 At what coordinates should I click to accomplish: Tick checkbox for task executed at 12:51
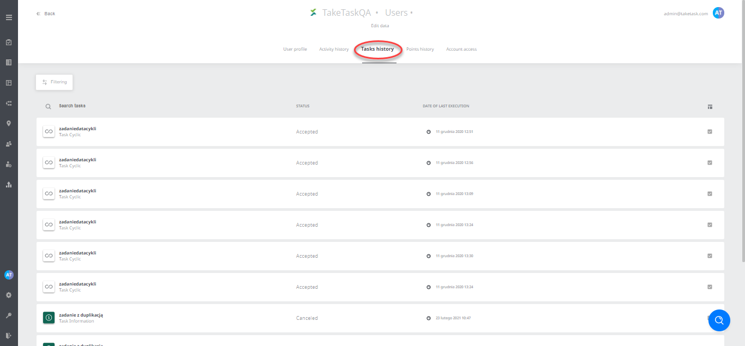tap(710, 131)
